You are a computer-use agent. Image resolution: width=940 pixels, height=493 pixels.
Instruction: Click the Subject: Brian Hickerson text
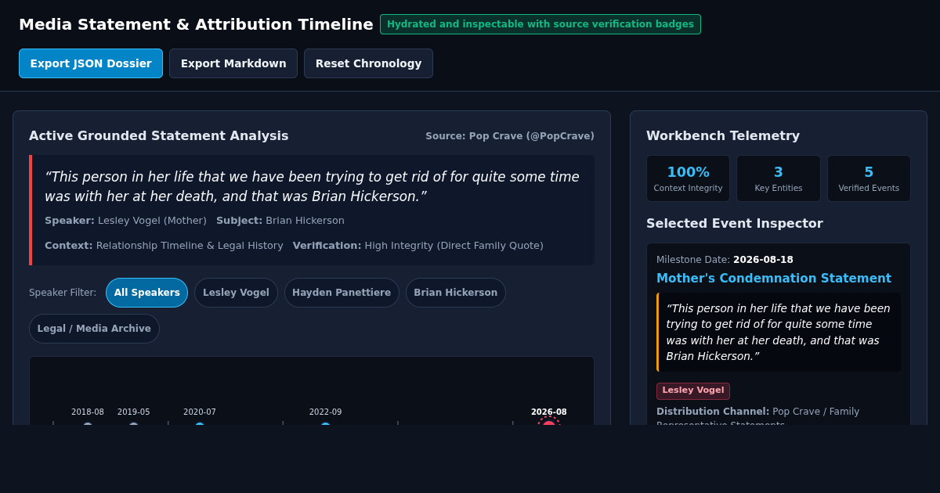(280, 221)
